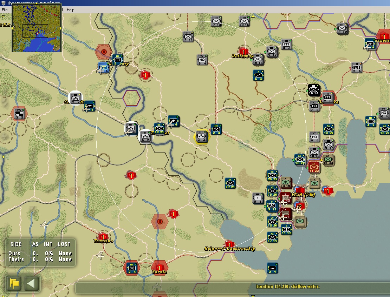This screenshot has width=390, height=297.
Task: Select the blue artillery unit at Dubossary
Action: pos(118,60)
